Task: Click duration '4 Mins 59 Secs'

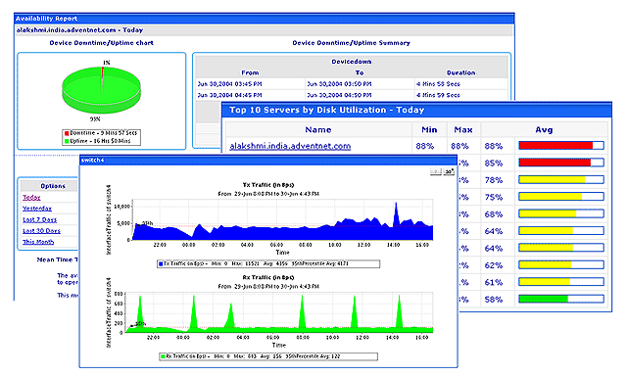Action: (438, 95)
